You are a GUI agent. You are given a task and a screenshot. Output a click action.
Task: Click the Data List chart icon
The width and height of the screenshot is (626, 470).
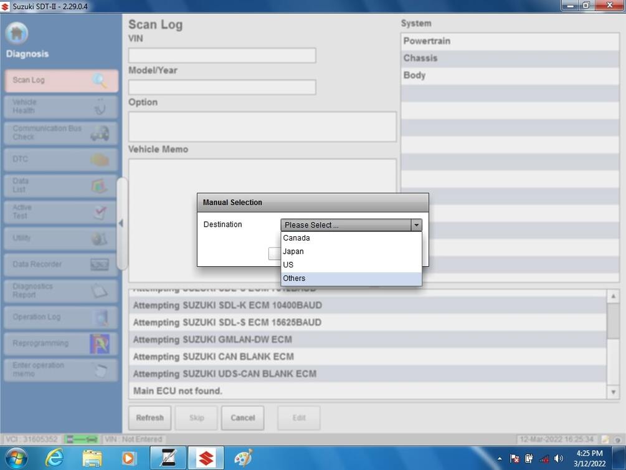point(100,186)
